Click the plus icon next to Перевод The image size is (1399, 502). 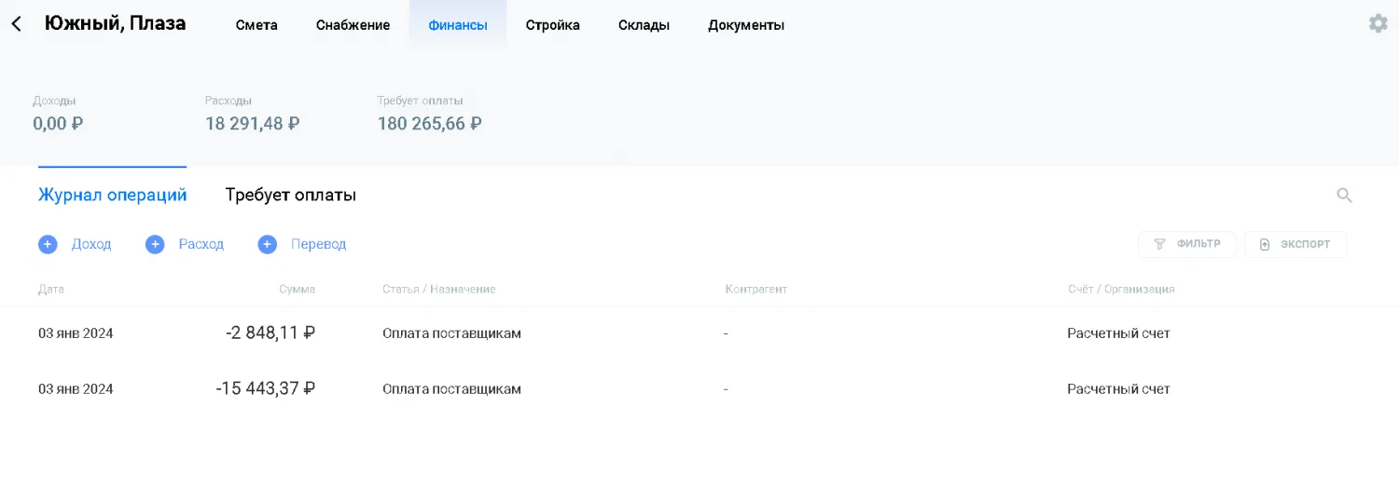[x=268, y=244]
